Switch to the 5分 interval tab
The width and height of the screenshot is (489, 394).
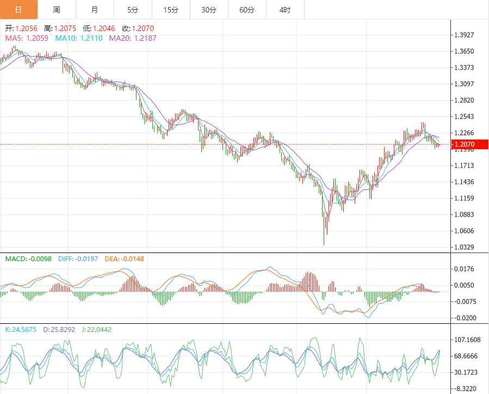click(x=133, y=10)
